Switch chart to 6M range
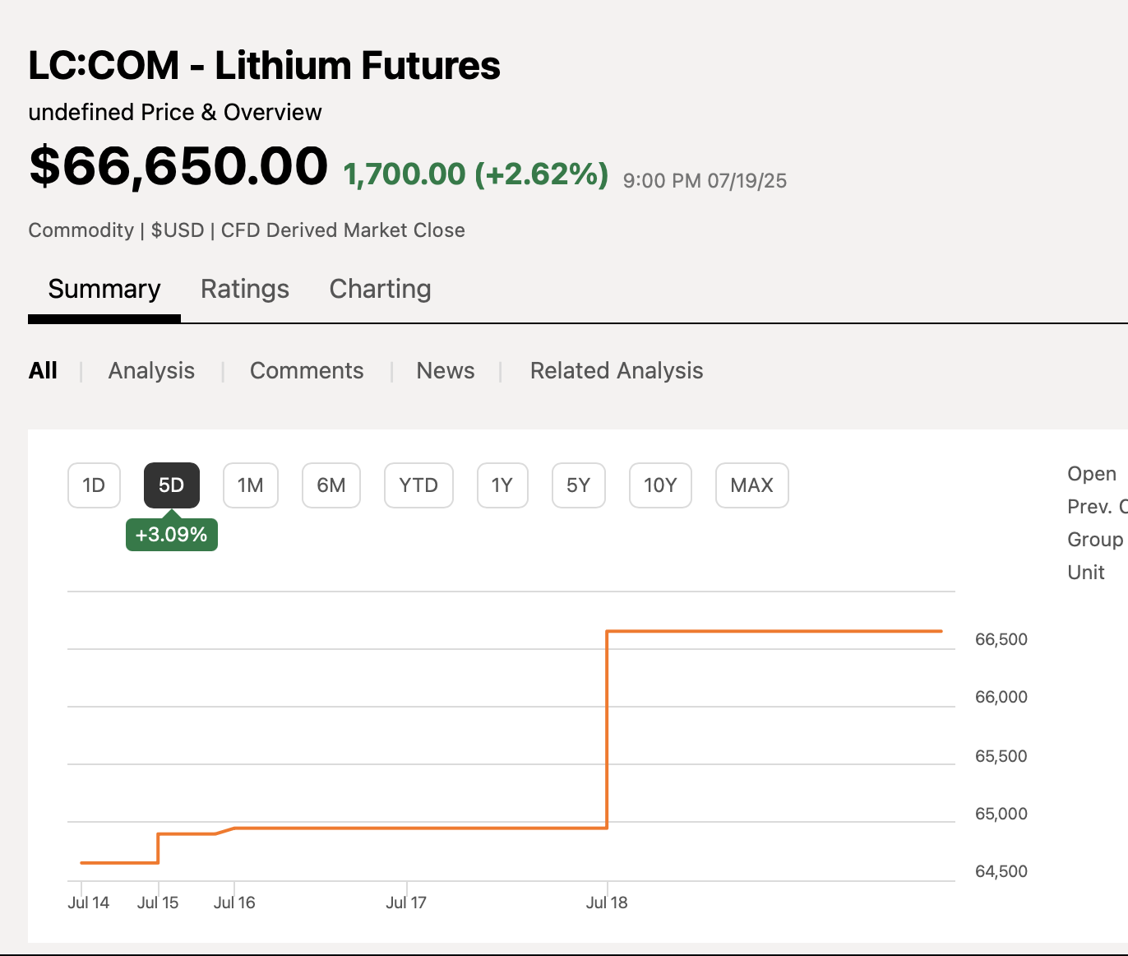This screenshot has height=956, width=1128. [331, 485]
